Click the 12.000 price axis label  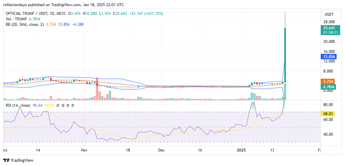click(329, 61)
